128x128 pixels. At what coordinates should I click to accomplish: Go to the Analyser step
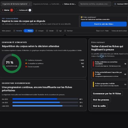tap(39, 31)
